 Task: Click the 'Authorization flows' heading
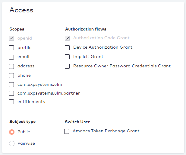(86, 29)
